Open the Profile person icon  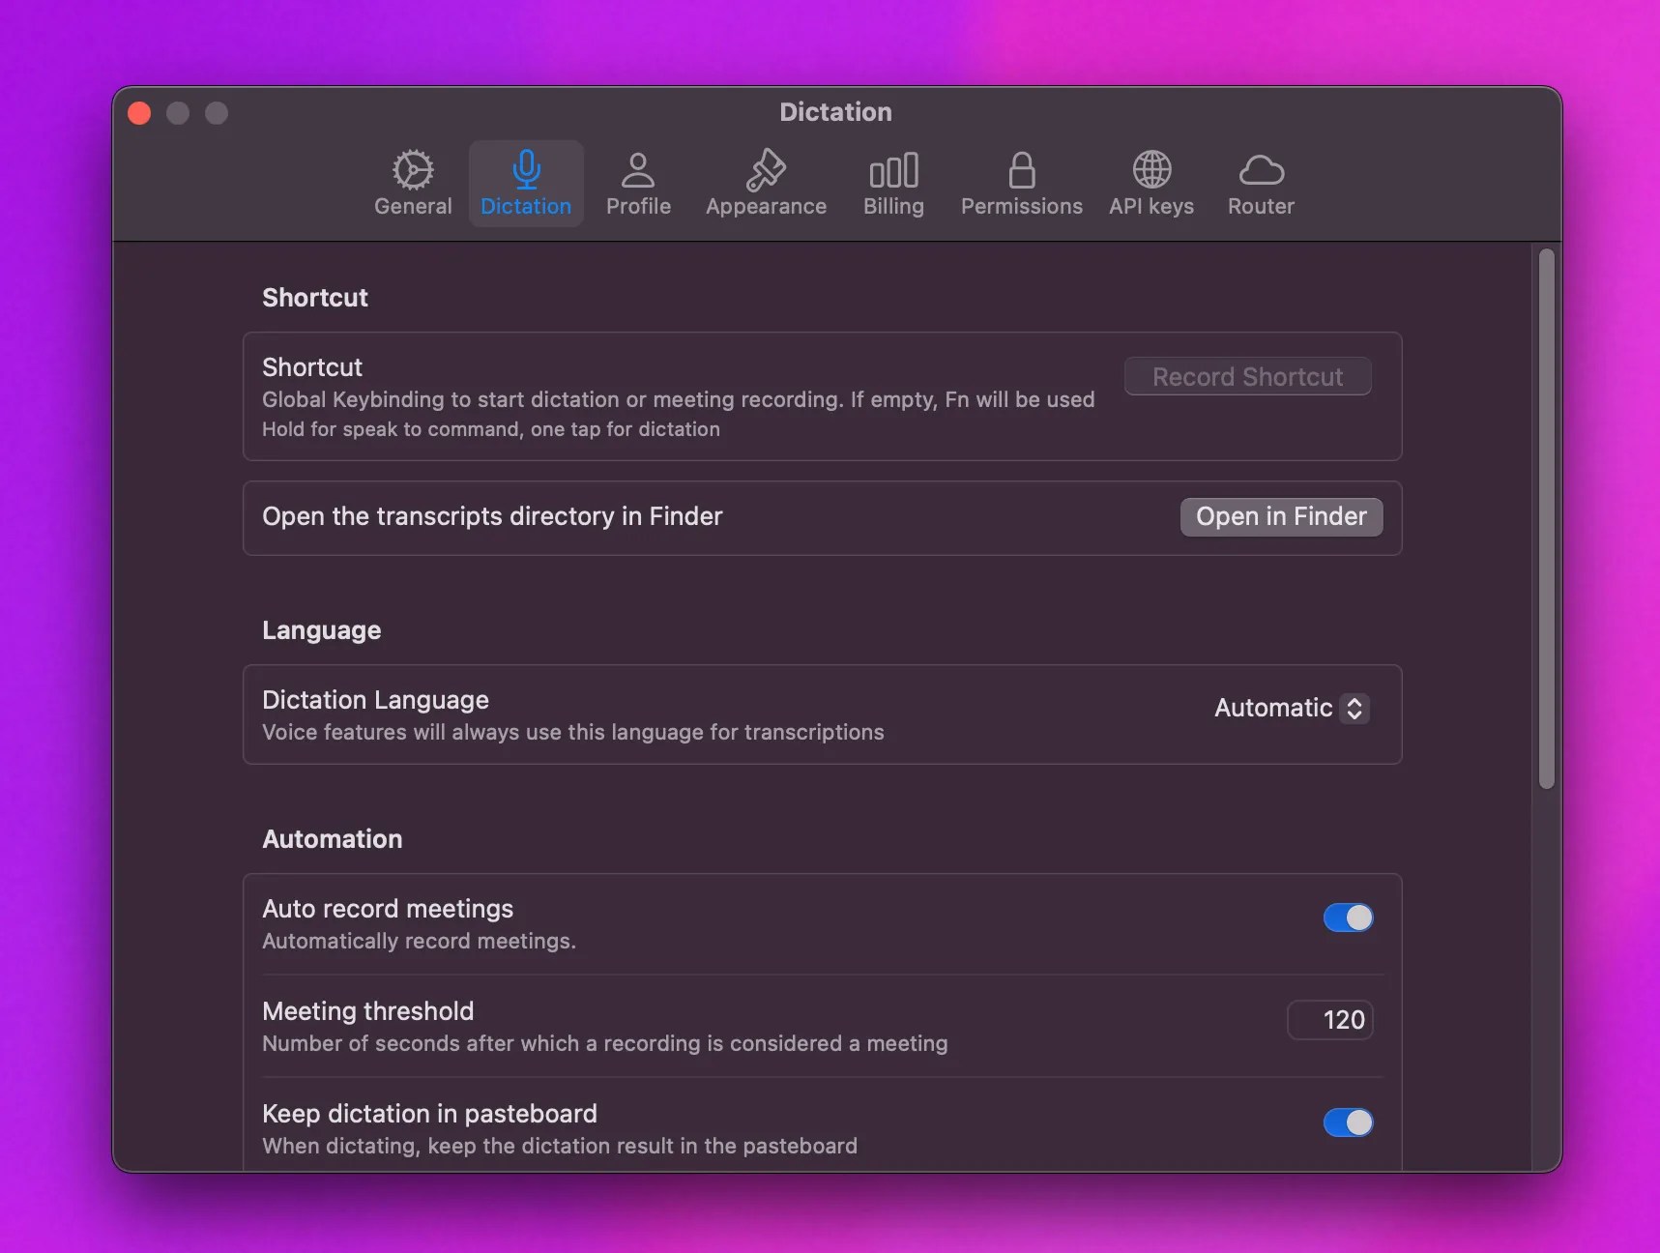tap(638, 170)
